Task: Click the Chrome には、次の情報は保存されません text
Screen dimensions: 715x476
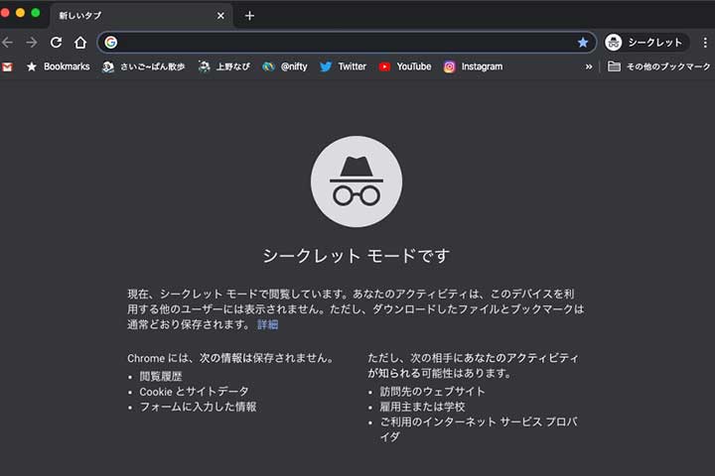Action: [230, 358]
